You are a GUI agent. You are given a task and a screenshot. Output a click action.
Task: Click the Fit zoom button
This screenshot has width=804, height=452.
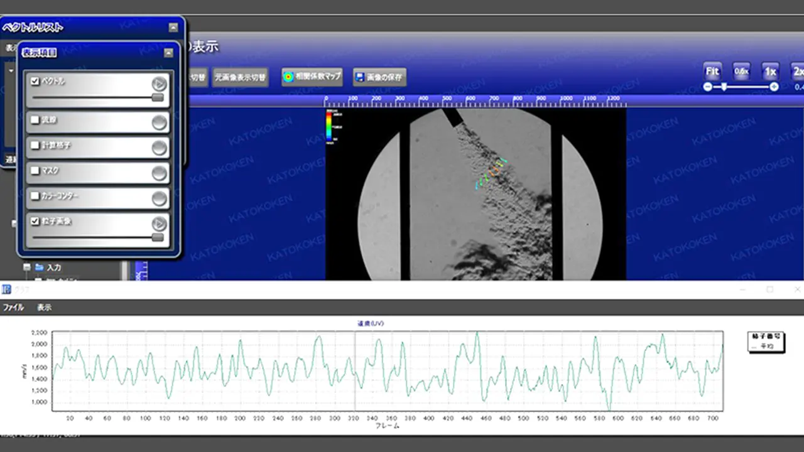pyautogui.click(x=712, y=71)
